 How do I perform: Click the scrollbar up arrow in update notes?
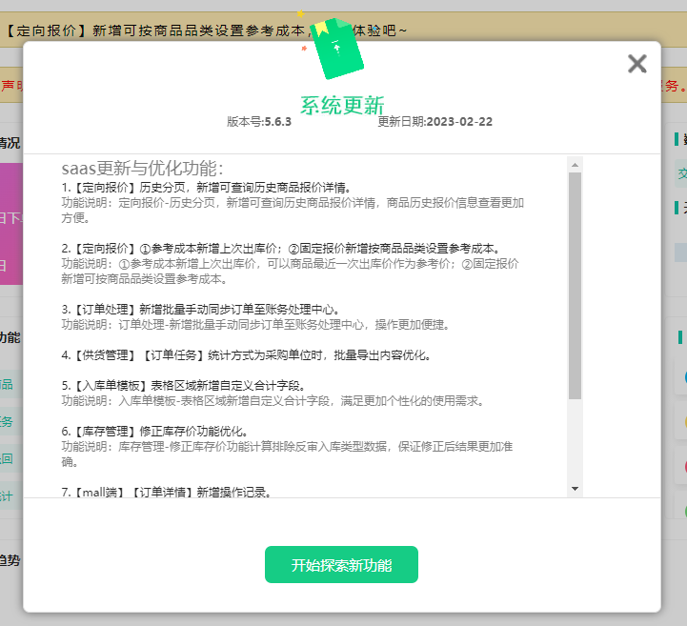coord(575,165)
